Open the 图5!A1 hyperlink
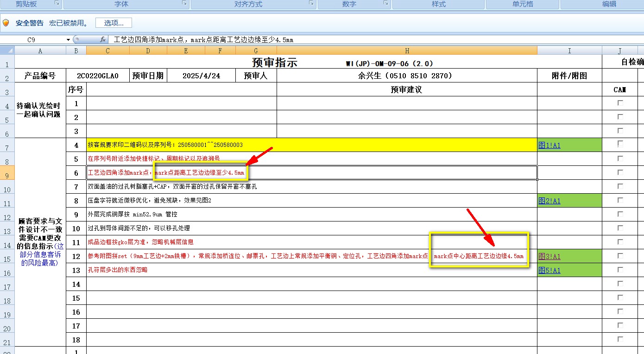The image size is (644, 354). (549, 270)
